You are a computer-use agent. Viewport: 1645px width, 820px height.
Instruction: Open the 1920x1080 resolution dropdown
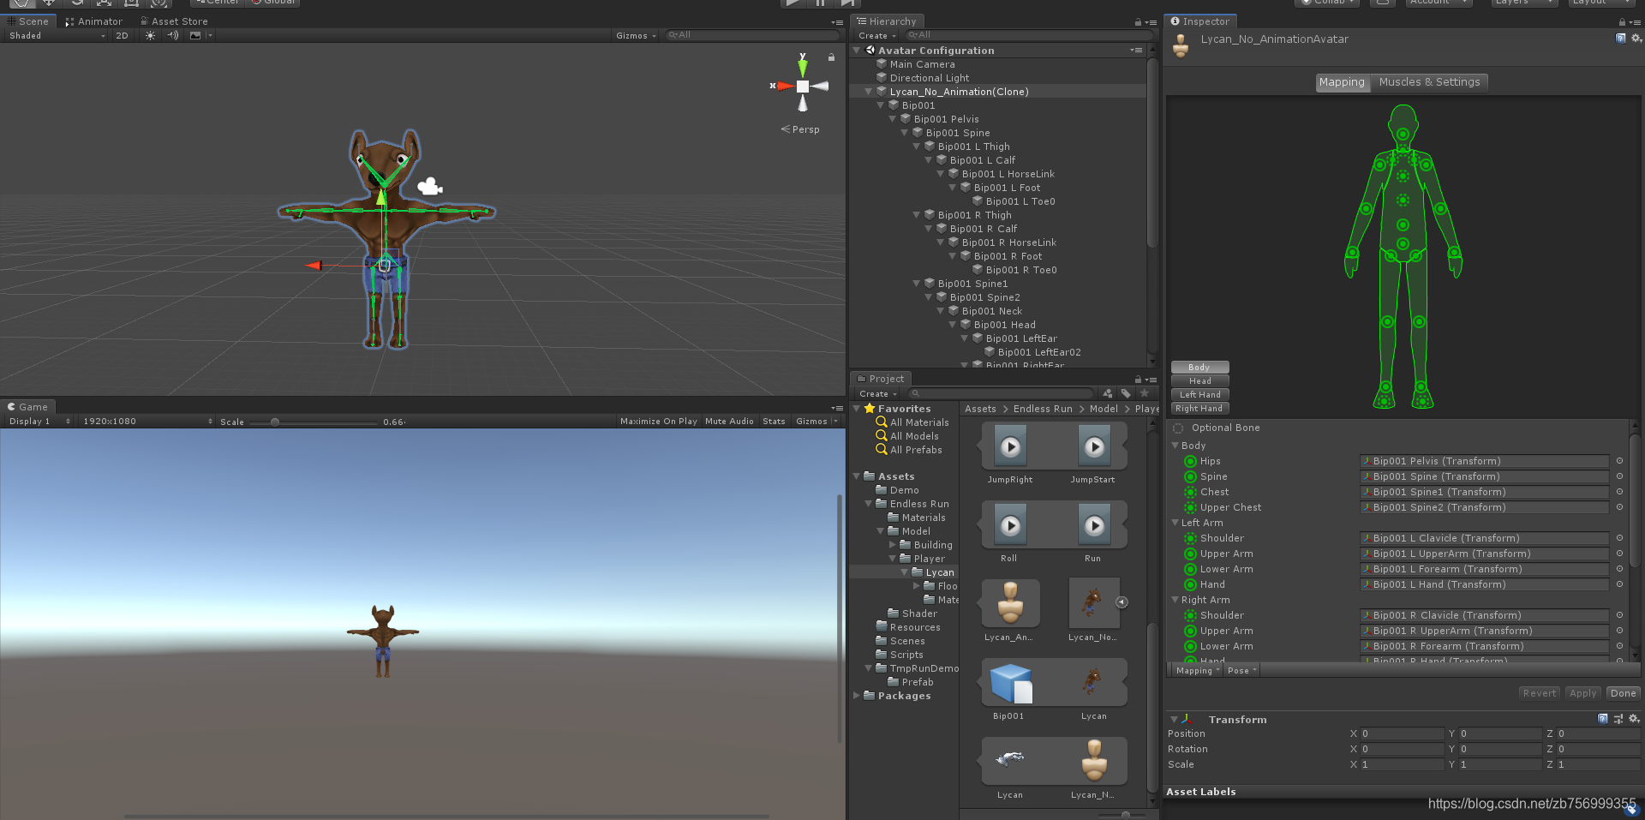(x=147, y=422)
